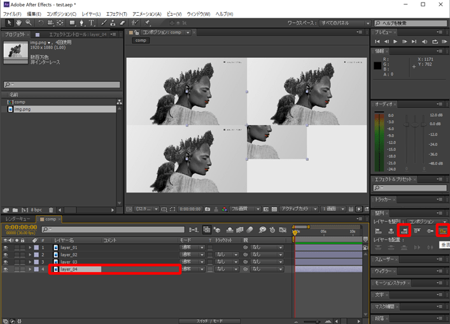
Task: Open the アクティブカメラ view dropdown
Action: pos(299,209)
